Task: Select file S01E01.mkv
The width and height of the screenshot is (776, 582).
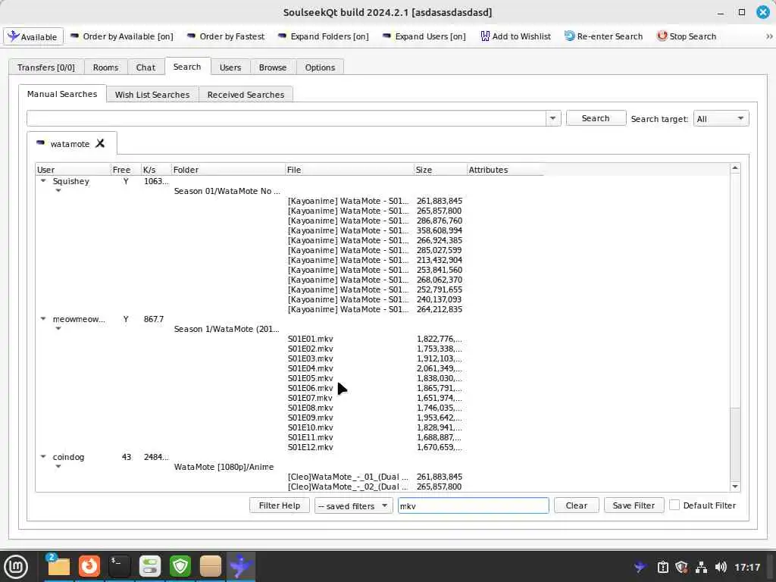Action: [x=310, y=339]
